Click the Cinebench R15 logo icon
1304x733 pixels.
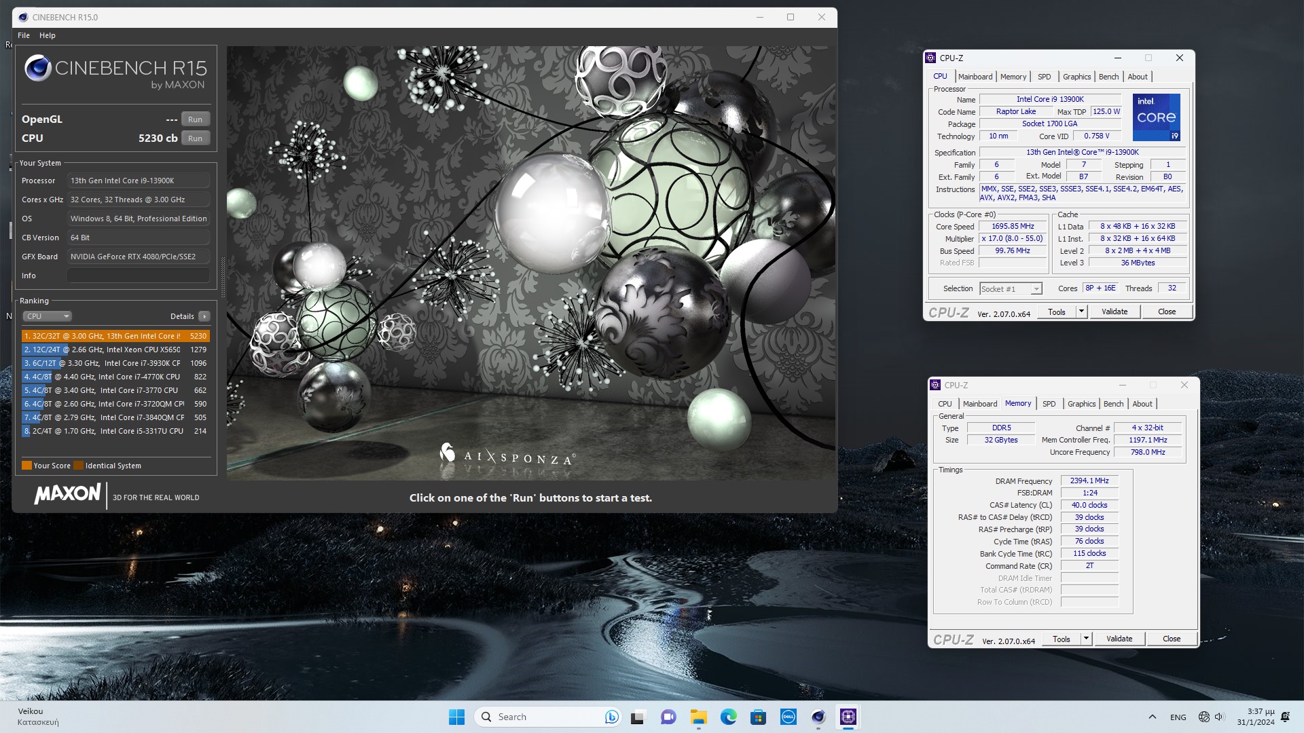[x=38, y=68]
